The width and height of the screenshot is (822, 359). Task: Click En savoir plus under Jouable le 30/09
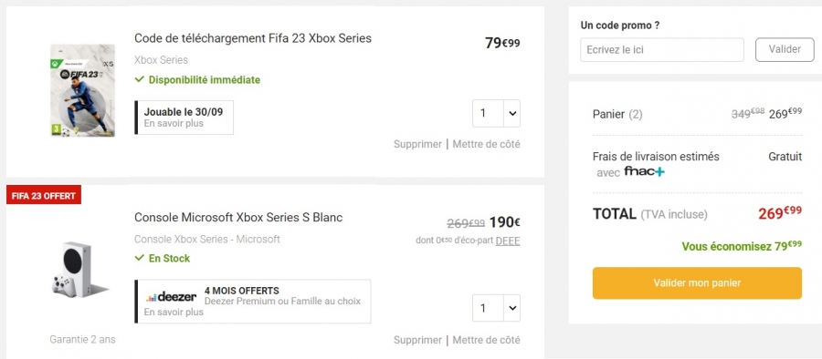[x=174, y=124]
